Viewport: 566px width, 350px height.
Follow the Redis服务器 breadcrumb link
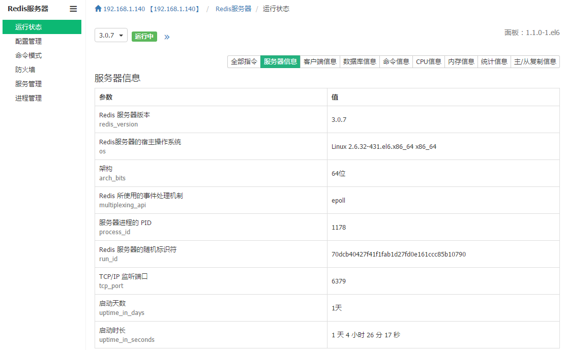pyautogui.click(x=233, y=9)
